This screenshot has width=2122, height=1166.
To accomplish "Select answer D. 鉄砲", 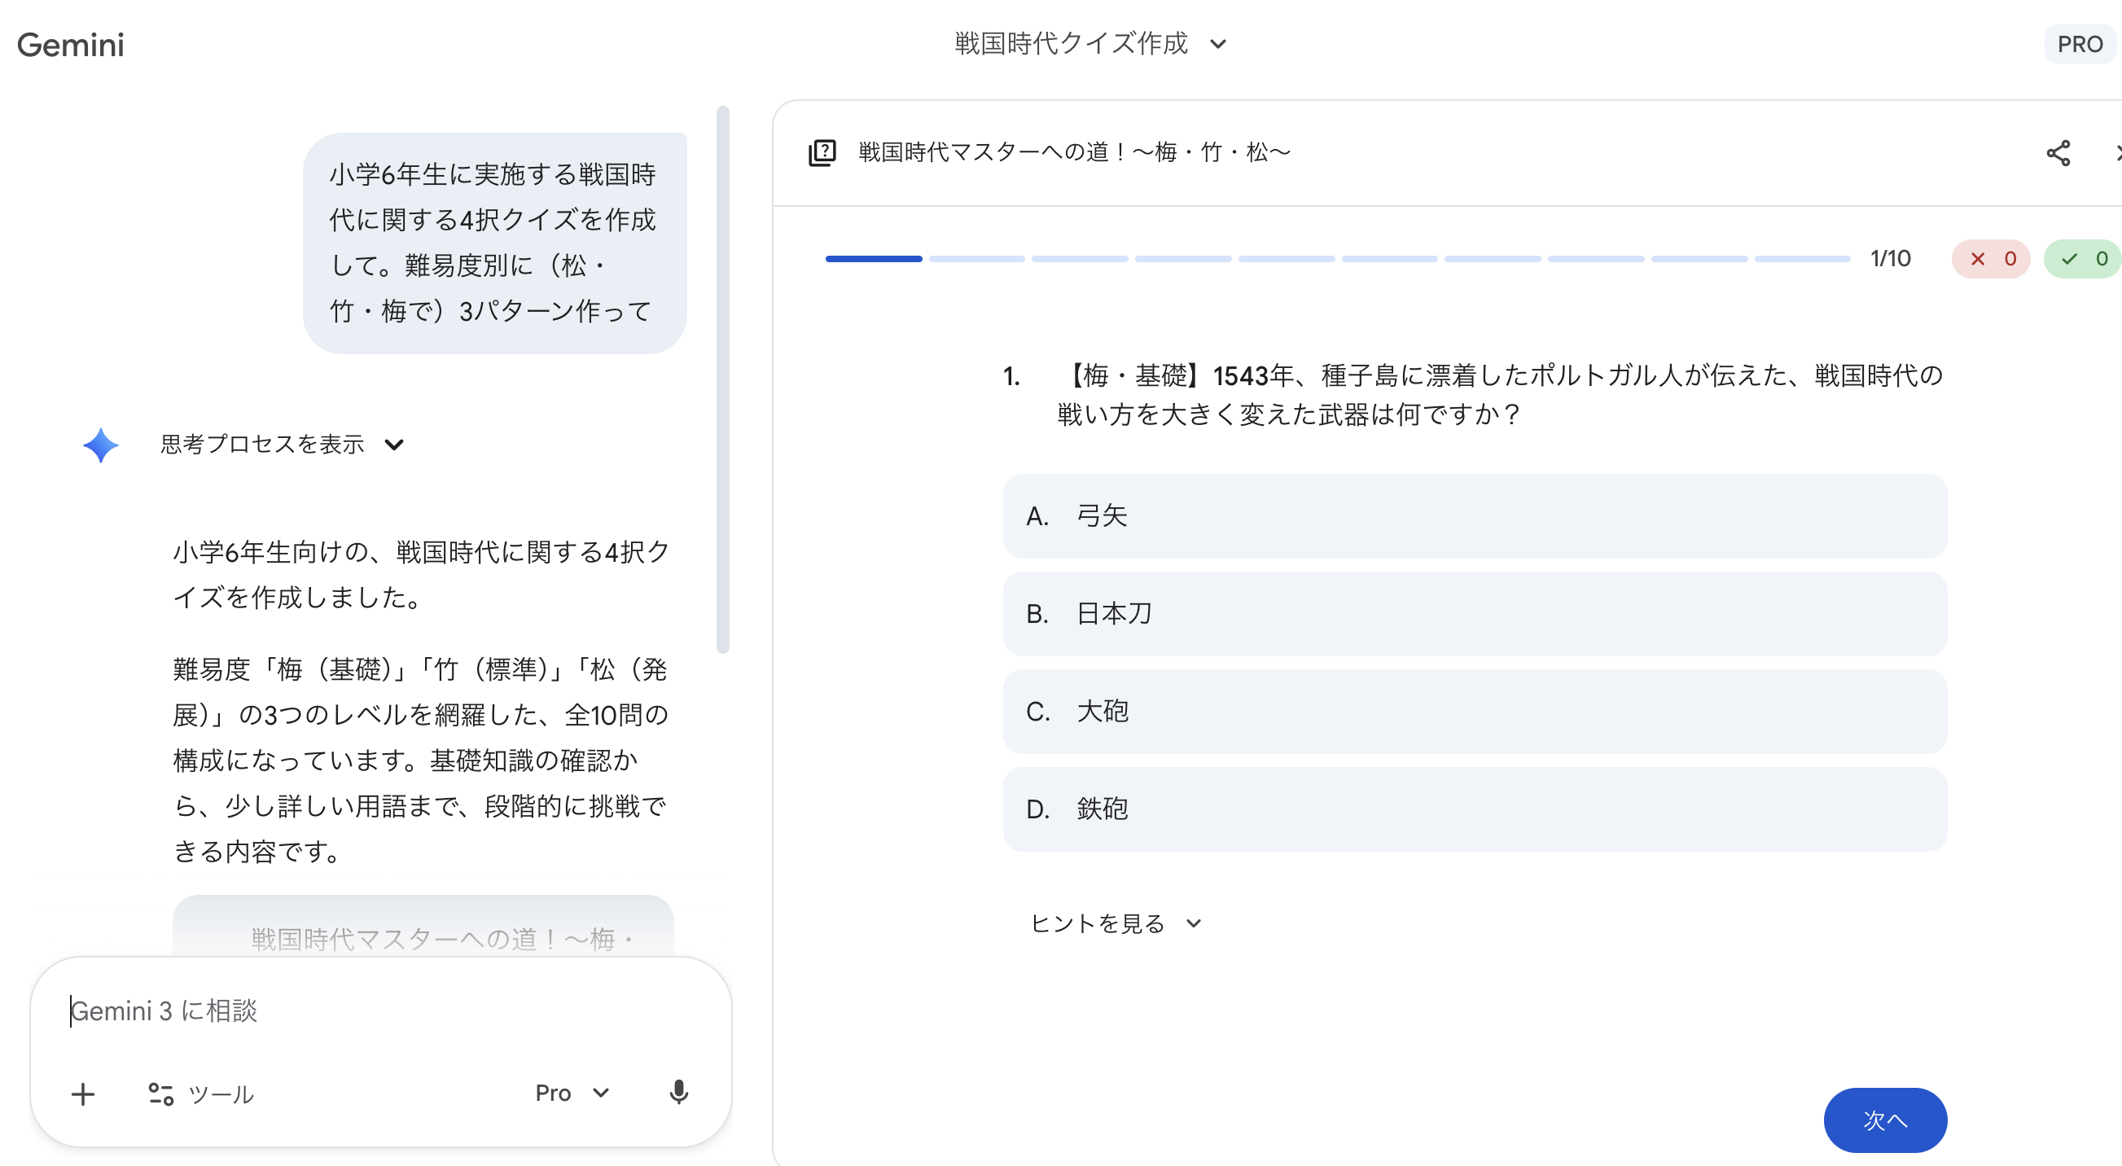I will click(1474, 809).
